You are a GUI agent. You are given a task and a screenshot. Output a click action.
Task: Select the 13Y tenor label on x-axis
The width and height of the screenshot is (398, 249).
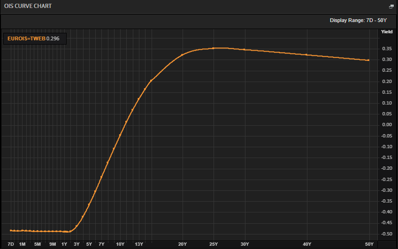coord(138,244)
